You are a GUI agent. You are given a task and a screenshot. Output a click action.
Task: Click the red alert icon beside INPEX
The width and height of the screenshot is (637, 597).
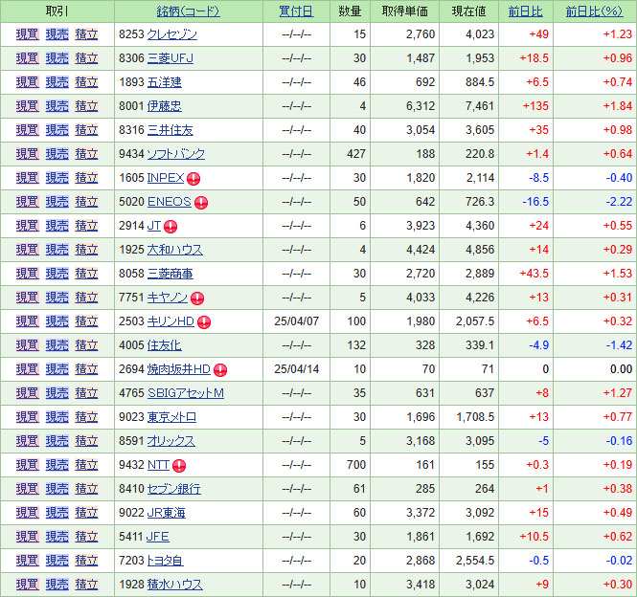193,178
